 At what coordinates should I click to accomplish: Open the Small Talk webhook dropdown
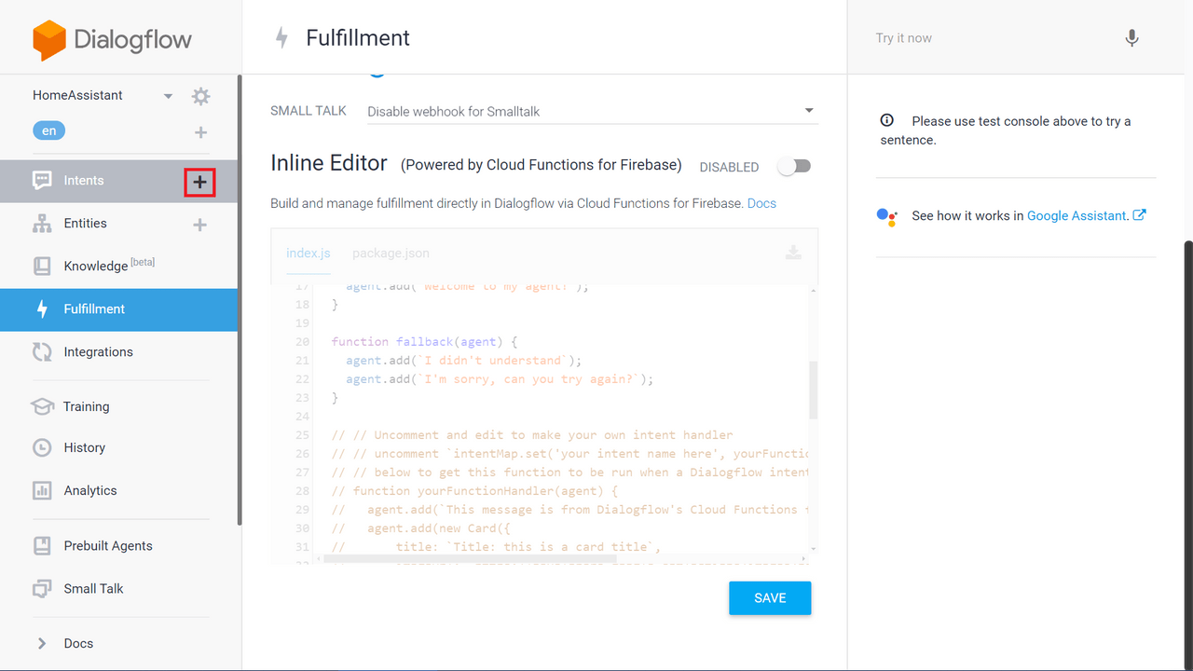tap(591, 111)
